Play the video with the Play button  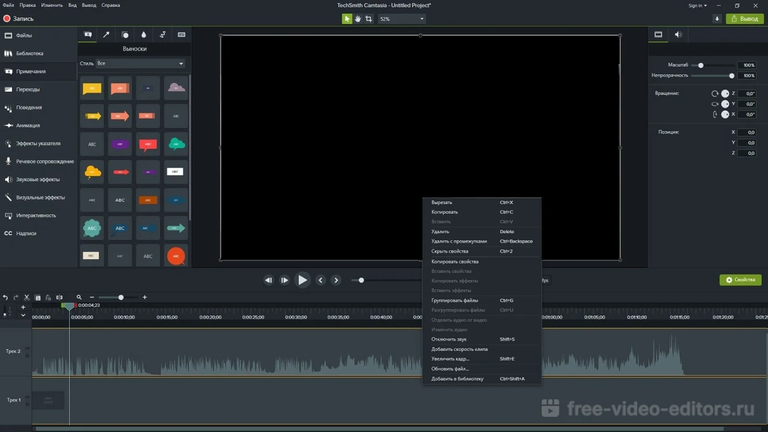tap(302, 280)
